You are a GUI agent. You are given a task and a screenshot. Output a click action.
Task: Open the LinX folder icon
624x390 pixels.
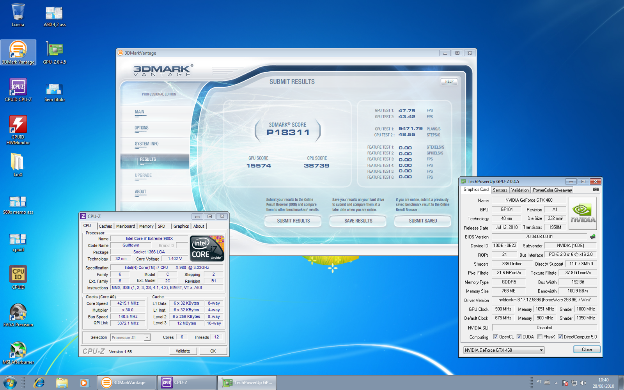click(x=18, y=165)
